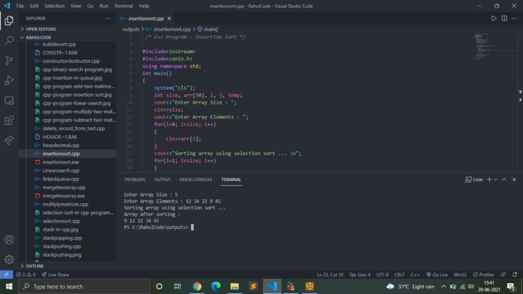Open the Manage gear icon
Viewport: 523px width, 294px height.
(x=9, y=260)
